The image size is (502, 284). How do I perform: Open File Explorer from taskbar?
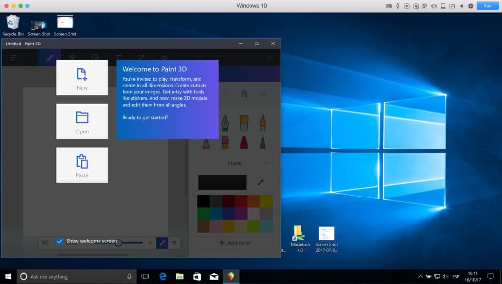pyautogui.click(x=179, y=276)
